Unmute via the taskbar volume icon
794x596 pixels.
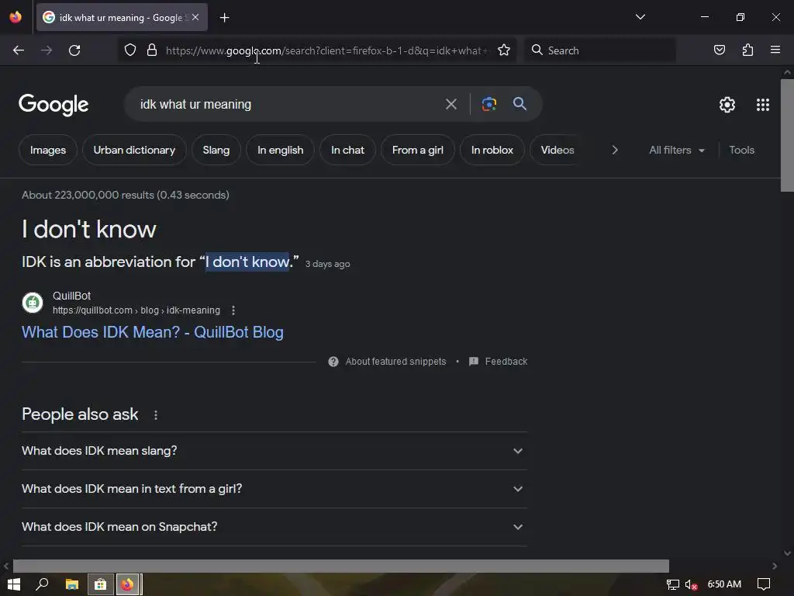coord(691,585)
